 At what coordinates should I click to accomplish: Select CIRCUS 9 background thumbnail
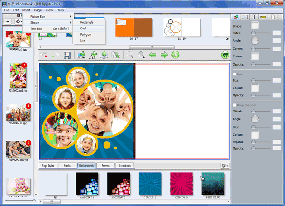pos(181,184)
